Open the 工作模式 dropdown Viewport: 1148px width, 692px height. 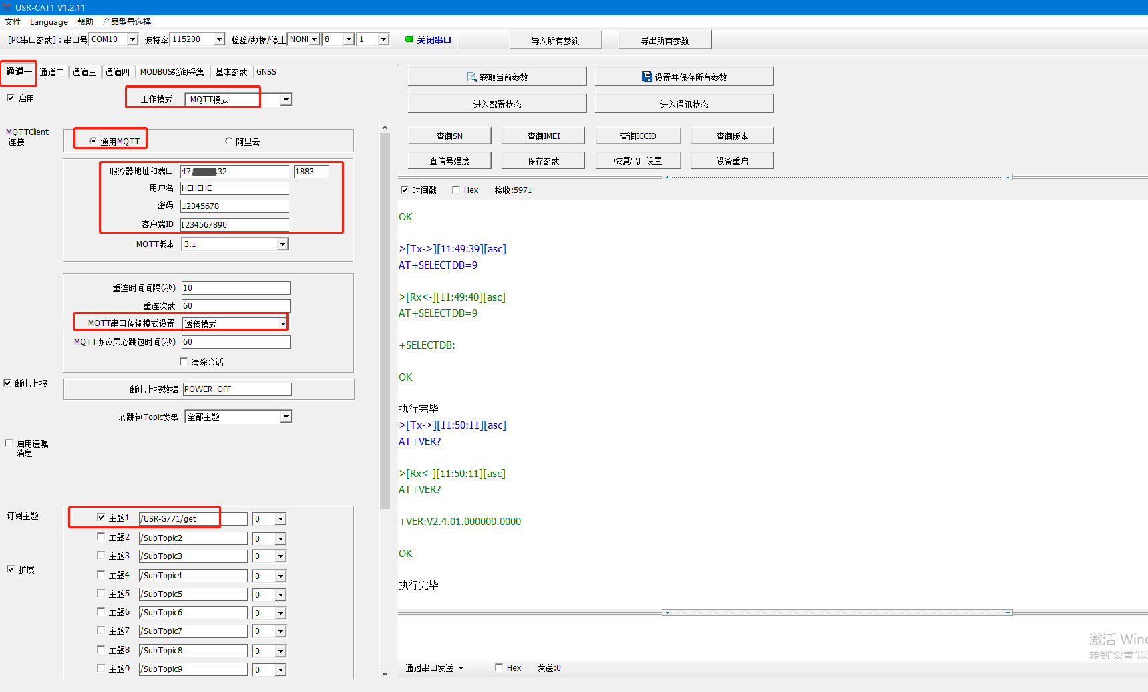(286, 100)
